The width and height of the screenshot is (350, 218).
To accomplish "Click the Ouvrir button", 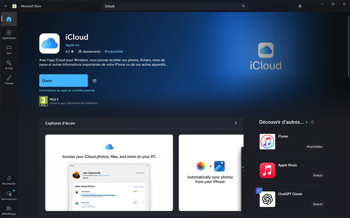I will pyautogui.click(x=64, y=81).
